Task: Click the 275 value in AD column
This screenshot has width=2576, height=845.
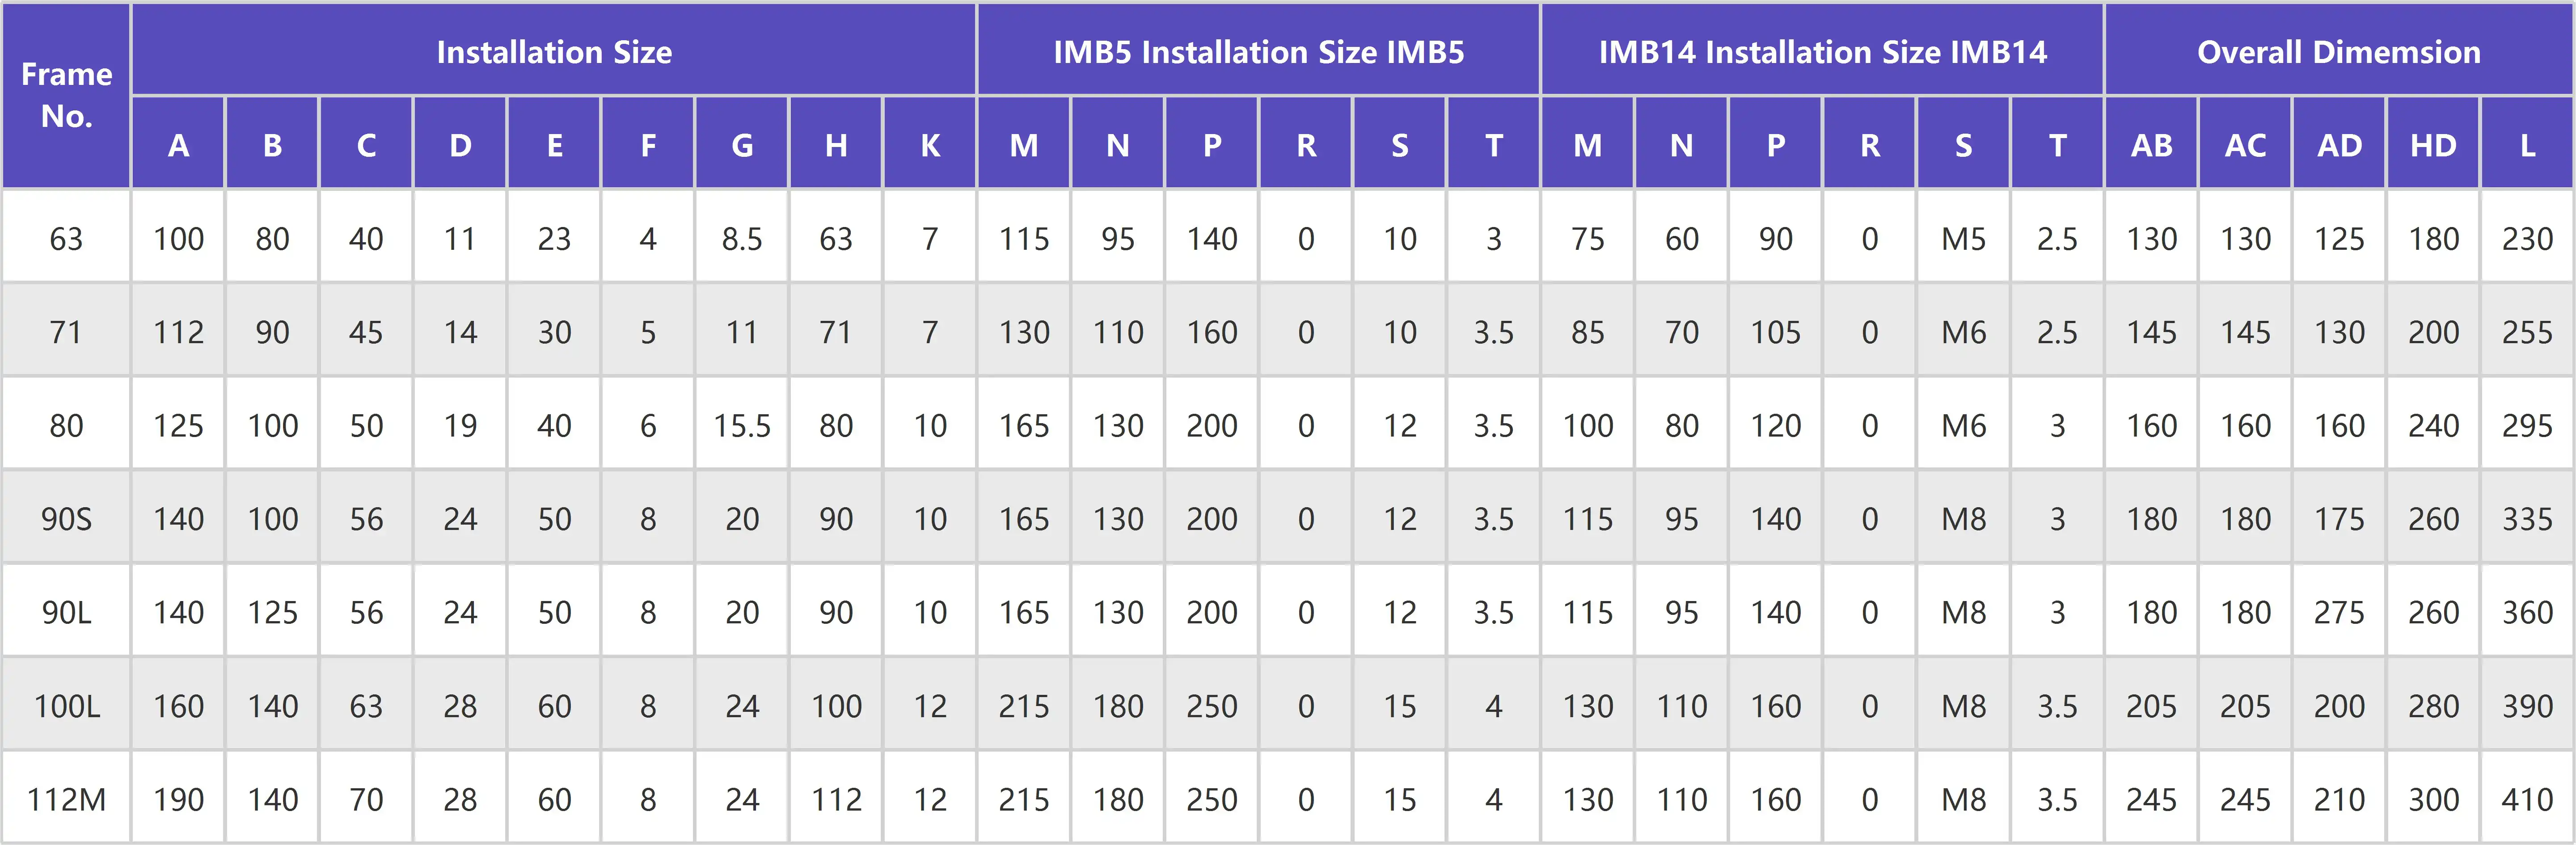Action: (2339, 612)
